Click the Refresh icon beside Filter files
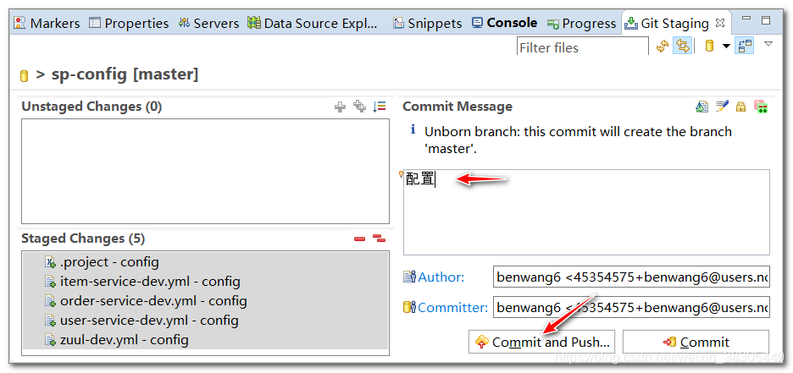Viewport: 793px width, 373px height. pyautogui.click(x=663, y=47)
